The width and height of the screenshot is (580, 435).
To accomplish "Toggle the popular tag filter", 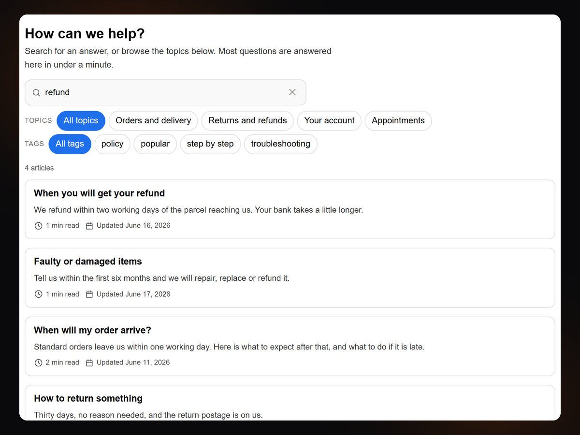I will pos(155,144).
